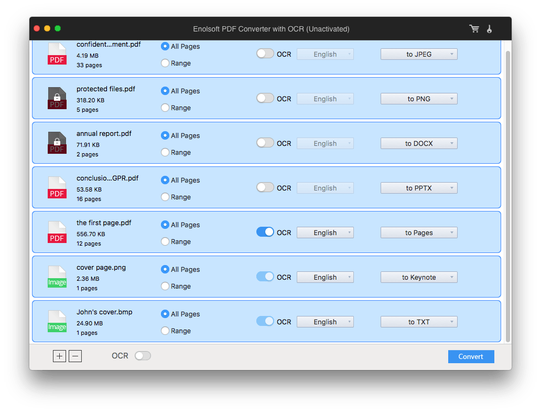This screenshot has width=541, height=412.
Task: Click the PDF icon for conclusio...GPR.pdf
Action: pos(57,187)
